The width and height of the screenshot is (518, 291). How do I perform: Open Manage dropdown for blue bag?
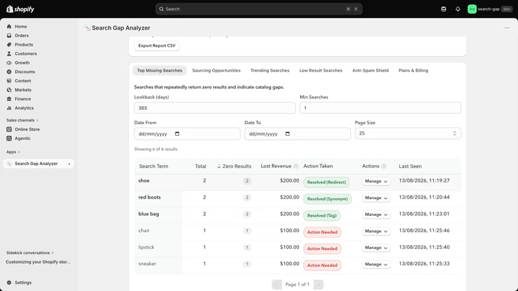(x=376, y=215)
